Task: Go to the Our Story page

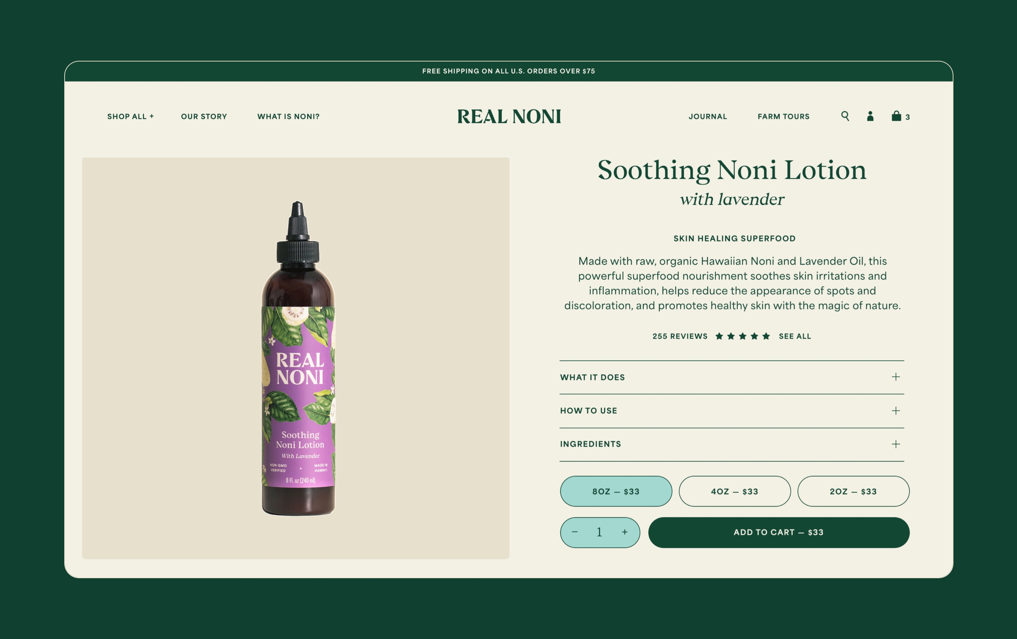Action: 204,116
